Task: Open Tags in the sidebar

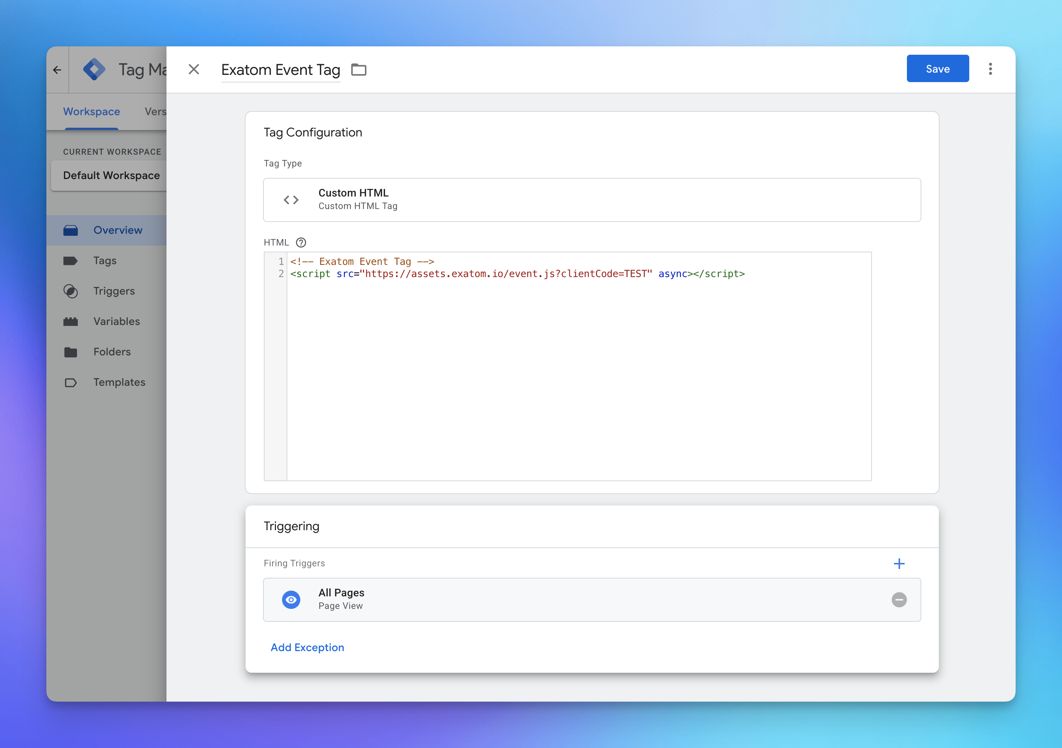Action: pyautogui.click(x=106, y=260)
